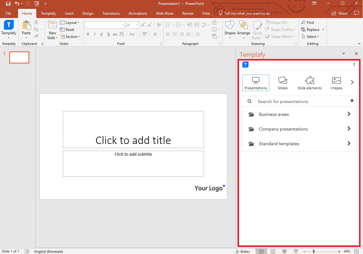Expand the Company presentations folder

[x=299, y=129]
